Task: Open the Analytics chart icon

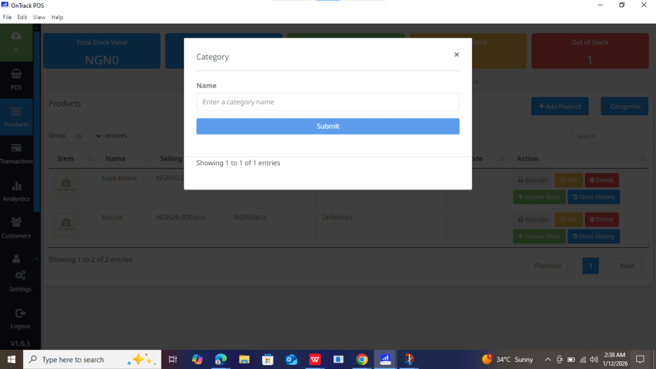Action: pos(16,186)
